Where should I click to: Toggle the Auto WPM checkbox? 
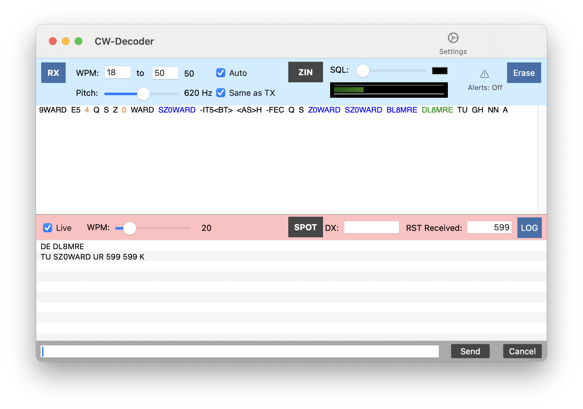221,73
